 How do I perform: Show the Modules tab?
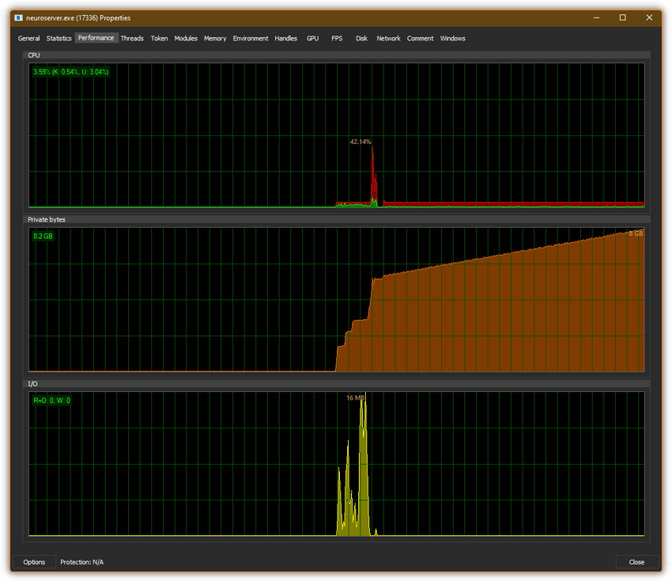click(x=186, y=38)
